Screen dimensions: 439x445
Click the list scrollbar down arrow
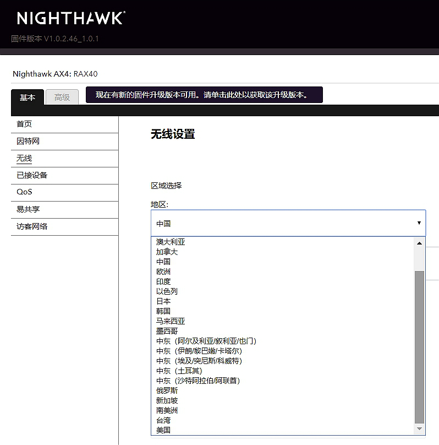tap(419, 429)
